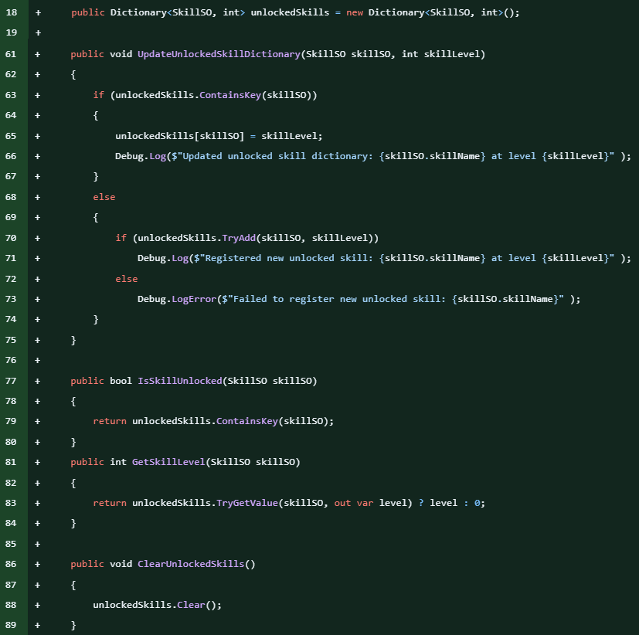This screenshot has width=639, height=635.
Task: Click line number 88 in the gutter
Action: 11,605
